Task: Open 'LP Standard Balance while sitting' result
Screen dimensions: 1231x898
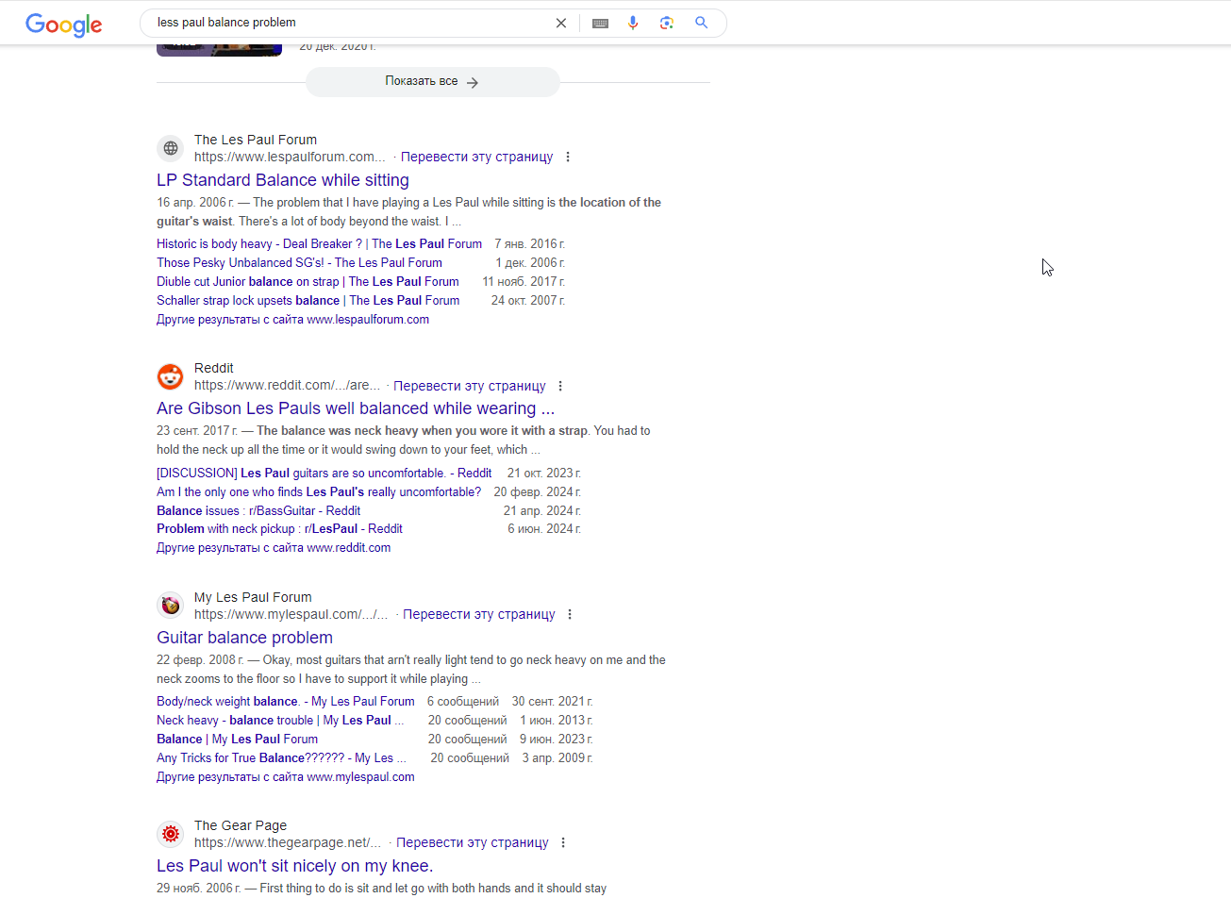Action: click(283, 180)
